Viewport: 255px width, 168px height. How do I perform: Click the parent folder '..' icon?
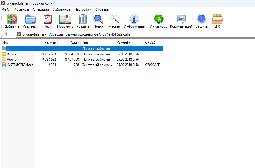[x=4, y=48]
